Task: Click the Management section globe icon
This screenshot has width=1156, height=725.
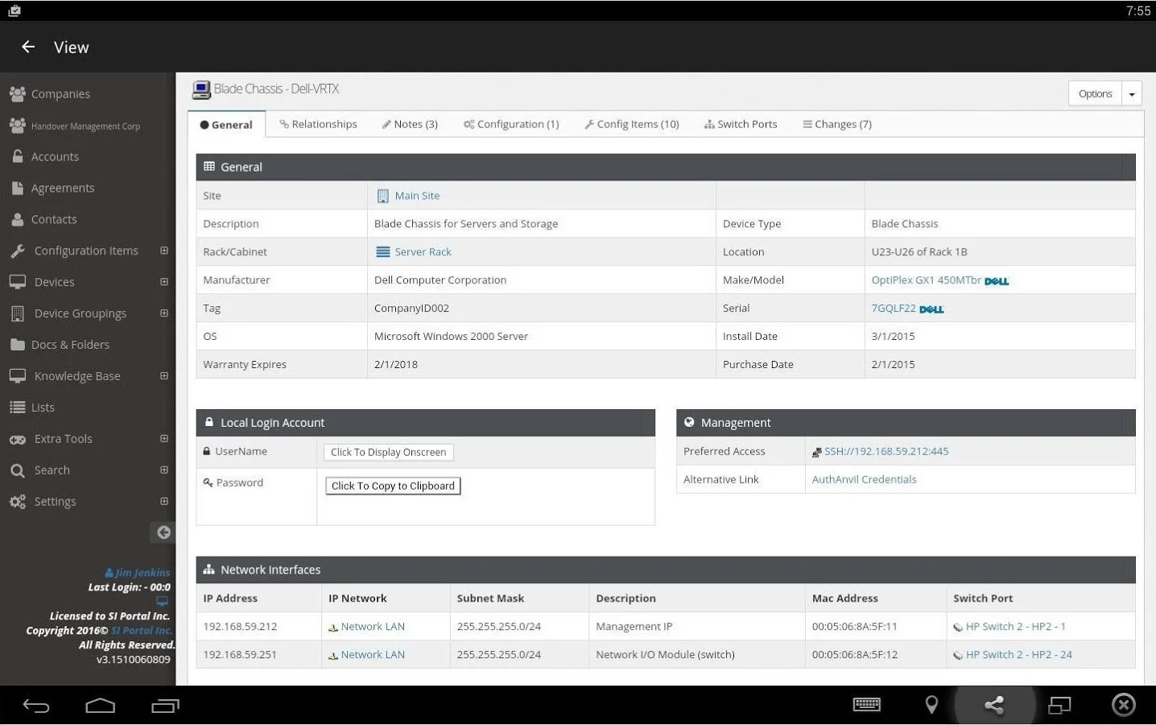Action: click(x=689, y=422)
